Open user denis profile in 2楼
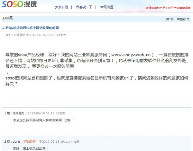Viewport: 193px width, 151px height. [16, 141]
